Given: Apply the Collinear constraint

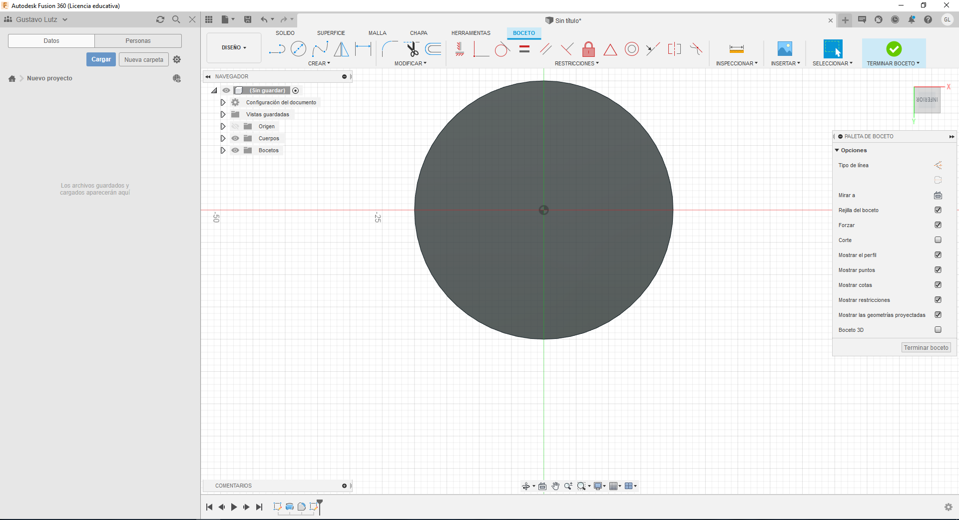Looking at the screenshot, I should 653,49.
